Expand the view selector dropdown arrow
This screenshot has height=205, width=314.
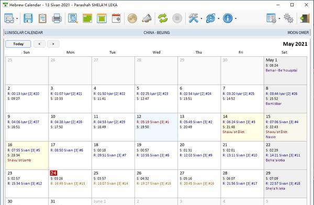(x=17, y=19)
